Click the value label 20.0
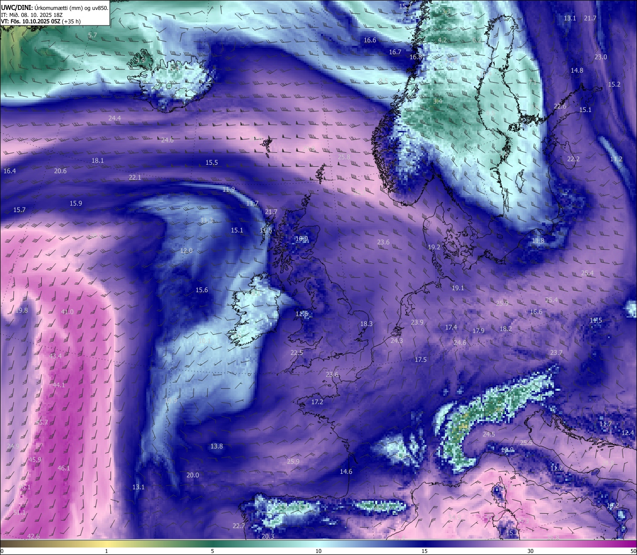This screenshot has width=637, height=555. pyautogui.click(x=193, y=475)
